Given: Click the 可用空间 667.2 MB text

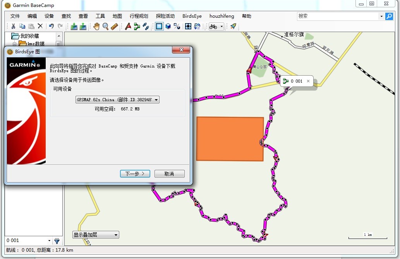Looking at the screenshot, I should coord(117,109).
